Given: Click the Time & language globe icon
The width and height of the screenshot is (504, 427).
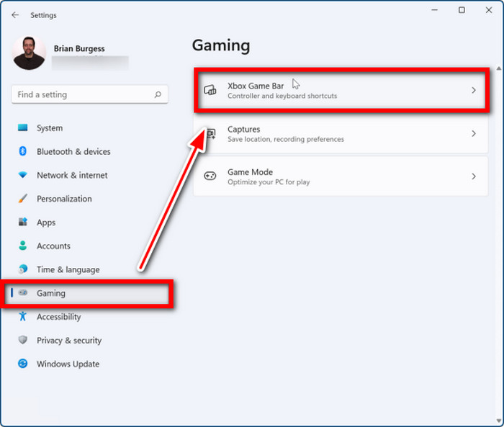Looking at the screenshot, I should point(22,269).
